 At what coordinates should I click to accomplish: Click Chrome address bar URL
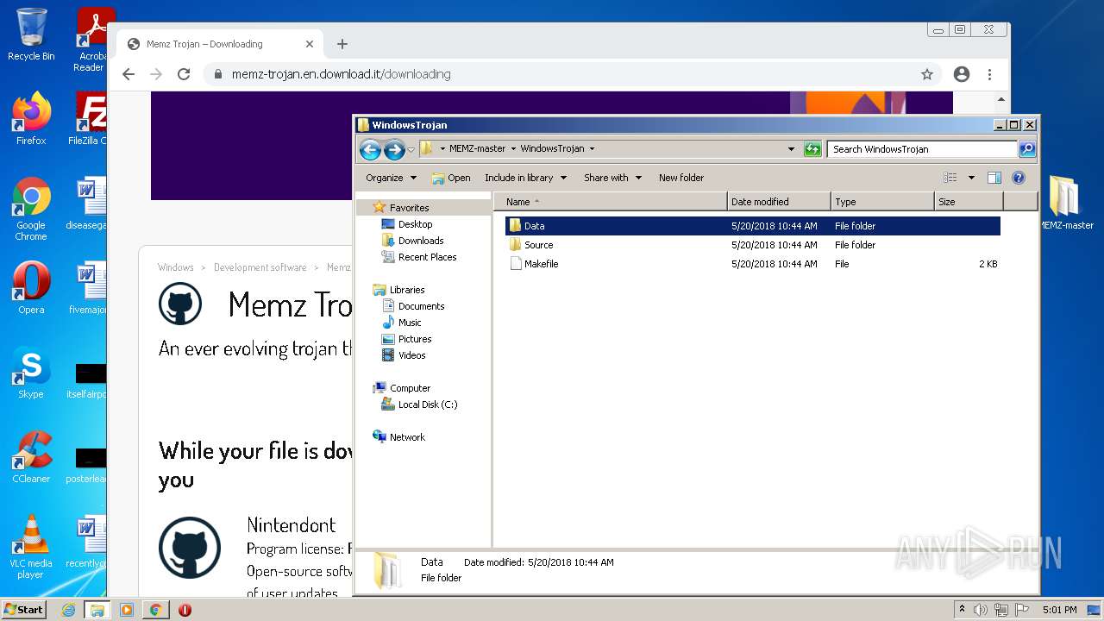pos(341,74)
